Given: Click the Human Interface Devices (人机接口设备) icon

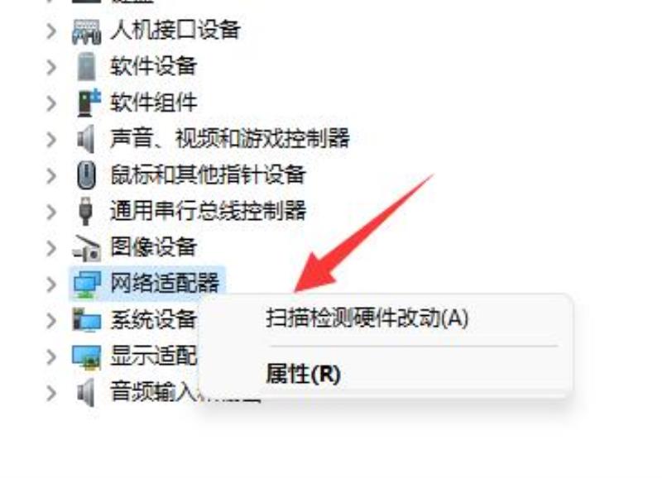Looking at the screenshot, I should (87, 31).
